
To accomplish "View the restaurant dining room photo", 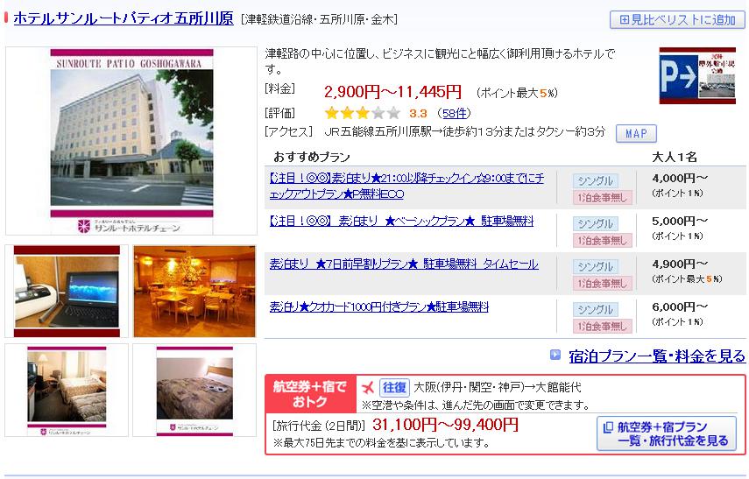I will [x=194, y=292].
